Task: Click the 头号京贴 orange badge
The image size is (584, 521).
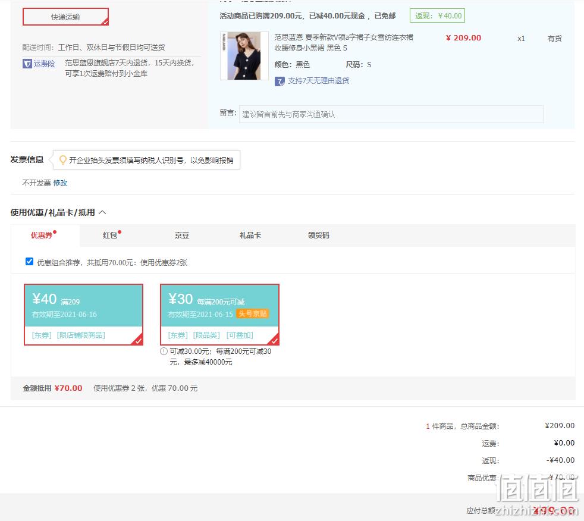Action: pyautogui.click(x=253, y=314)
